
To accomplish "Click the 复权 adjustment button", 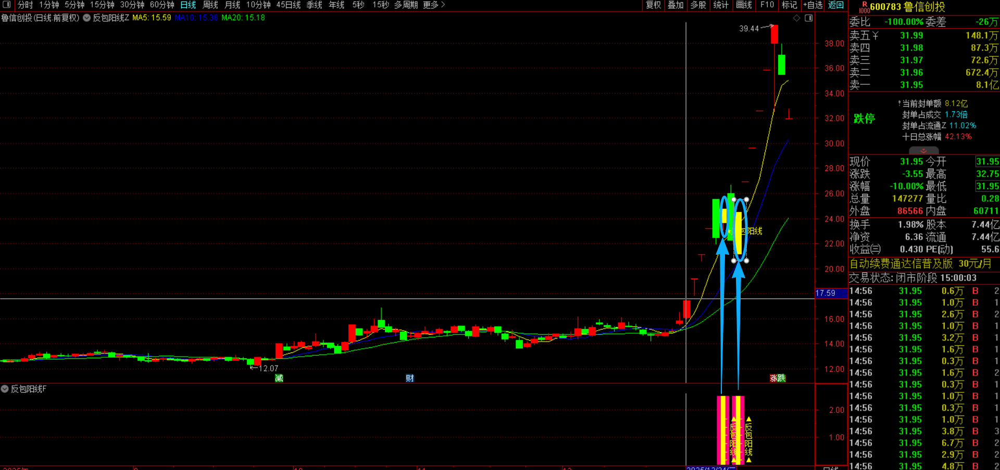I will tap(653, 5).
